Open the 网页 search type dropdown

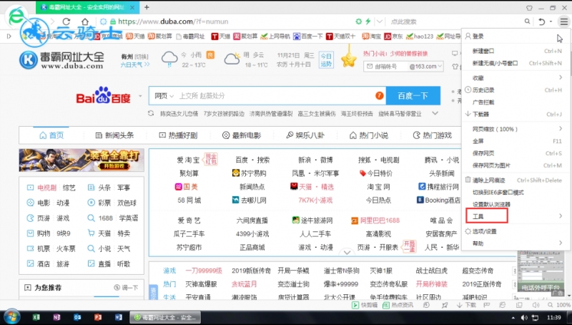coord(164,96)
